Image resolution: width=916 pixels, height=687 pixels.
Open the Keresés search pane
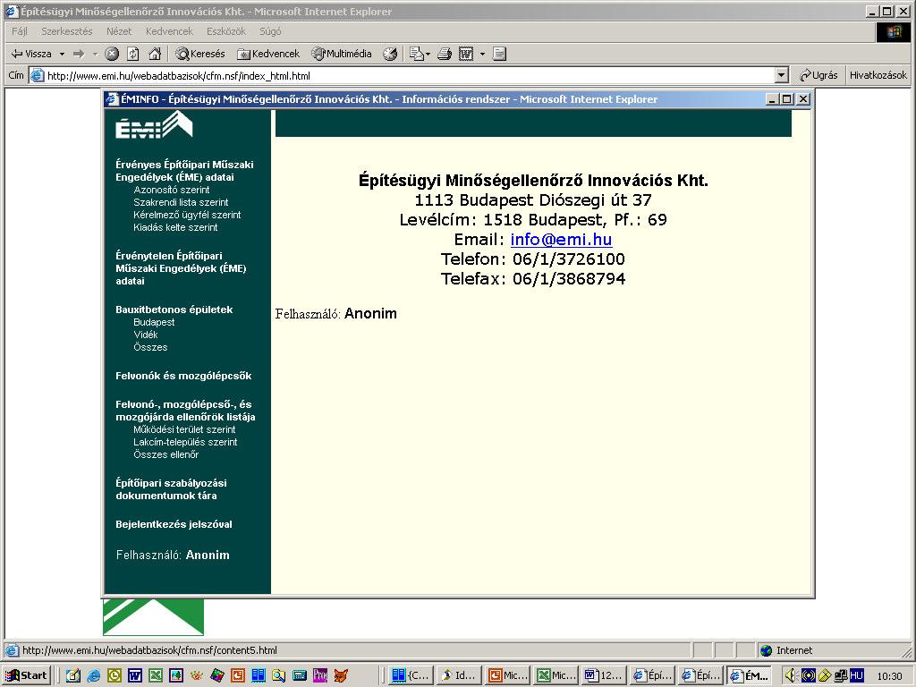[x=200, y=54]
